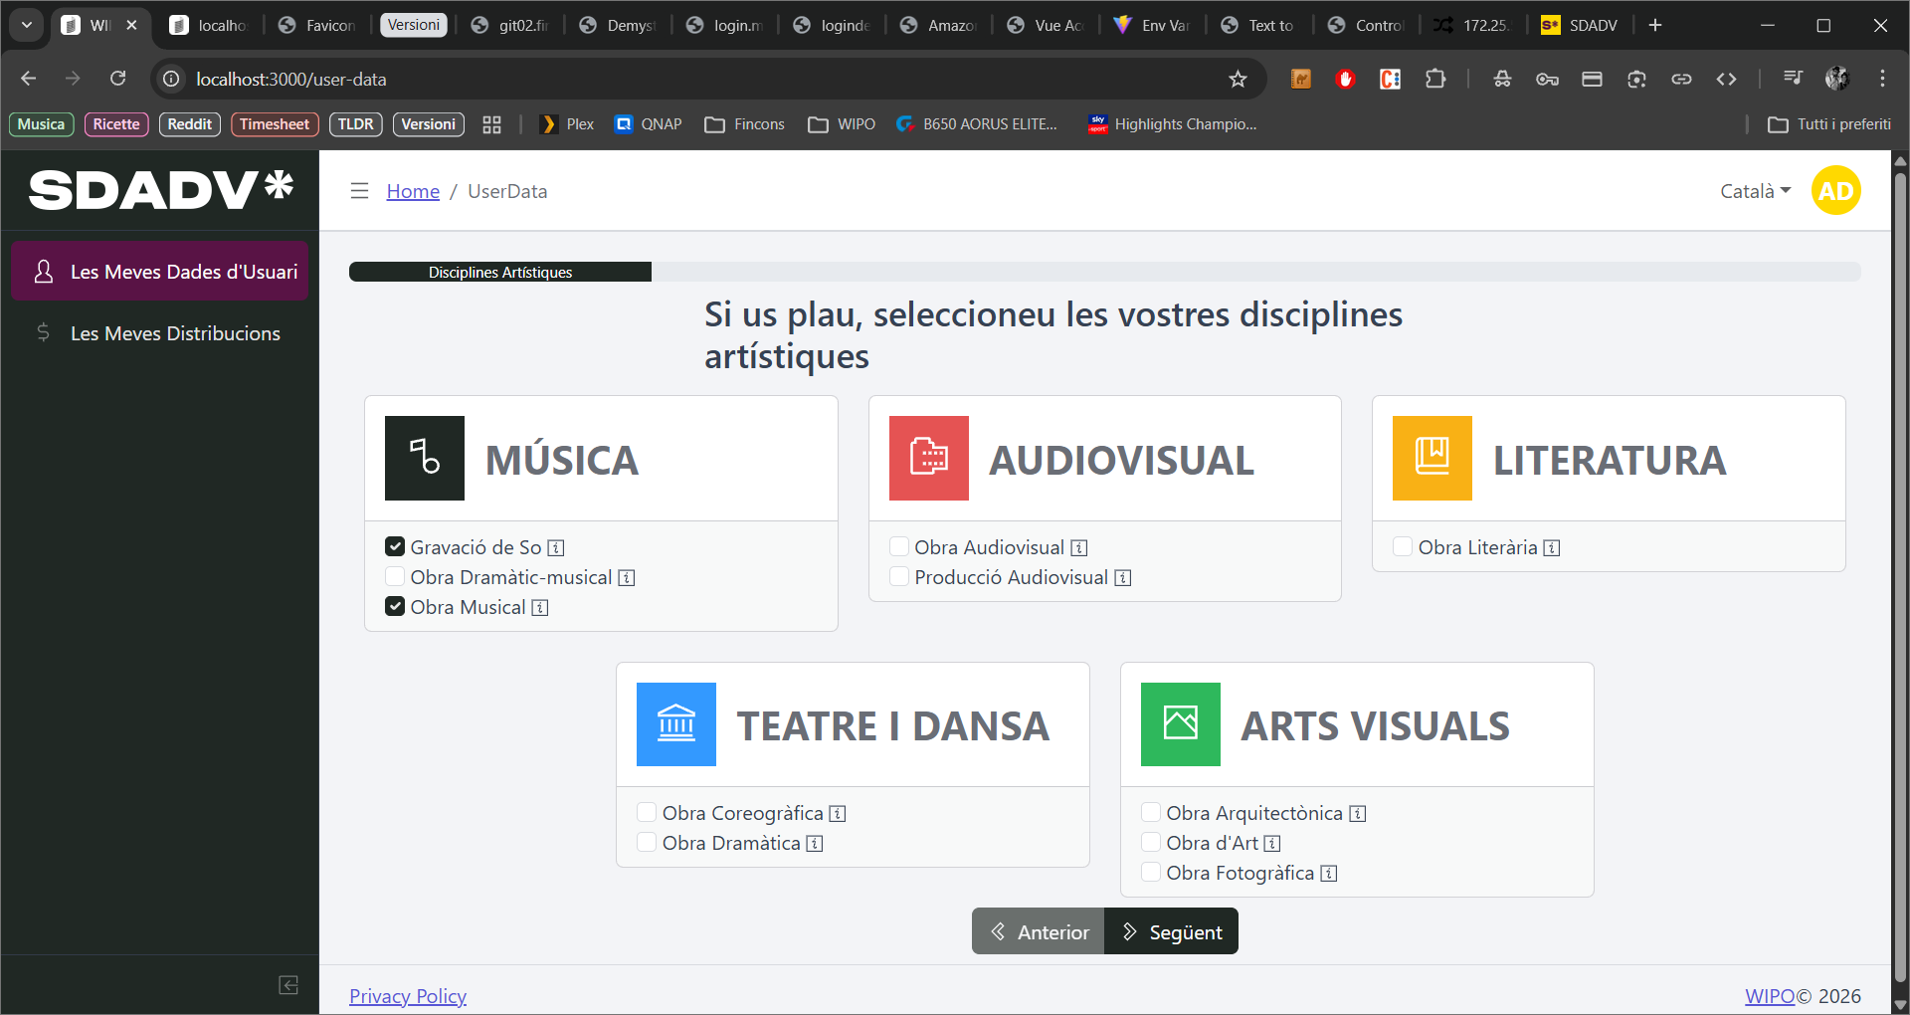The width and height of the screenshot is (1910, 1015).
Task: Open the Plex bookmark
Action: tap(567, 124)
